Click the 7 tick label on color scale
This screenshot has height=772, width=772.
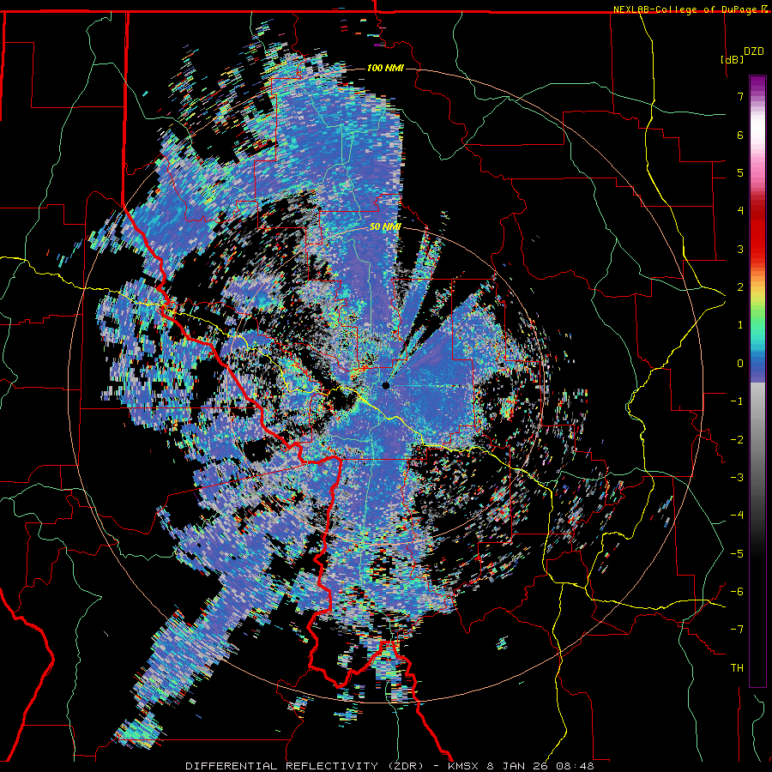(x=740, y=96)
